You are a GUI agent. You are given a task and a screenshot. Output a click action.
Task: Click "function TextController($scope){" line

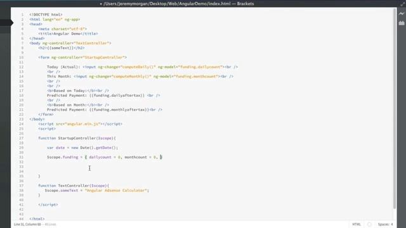click(x=74, y=186)
